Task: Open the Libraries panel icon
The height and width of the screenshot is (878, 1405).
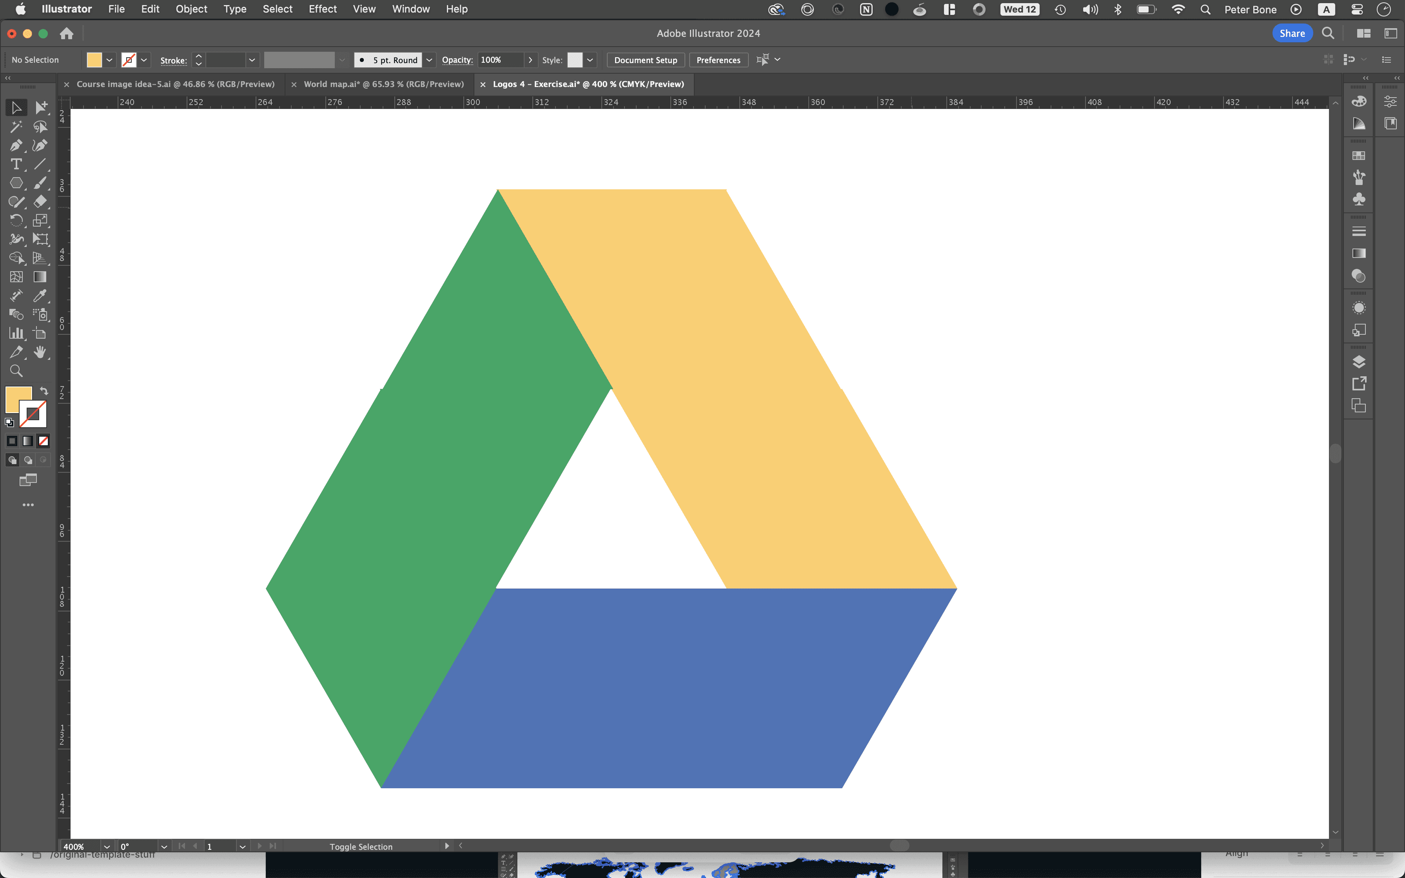Action: (1390, 123)
